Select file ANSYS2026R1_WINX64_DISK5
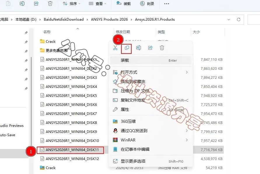Image resolution: width=260 pixels, height=174 pixels. (x=69, y=96)
